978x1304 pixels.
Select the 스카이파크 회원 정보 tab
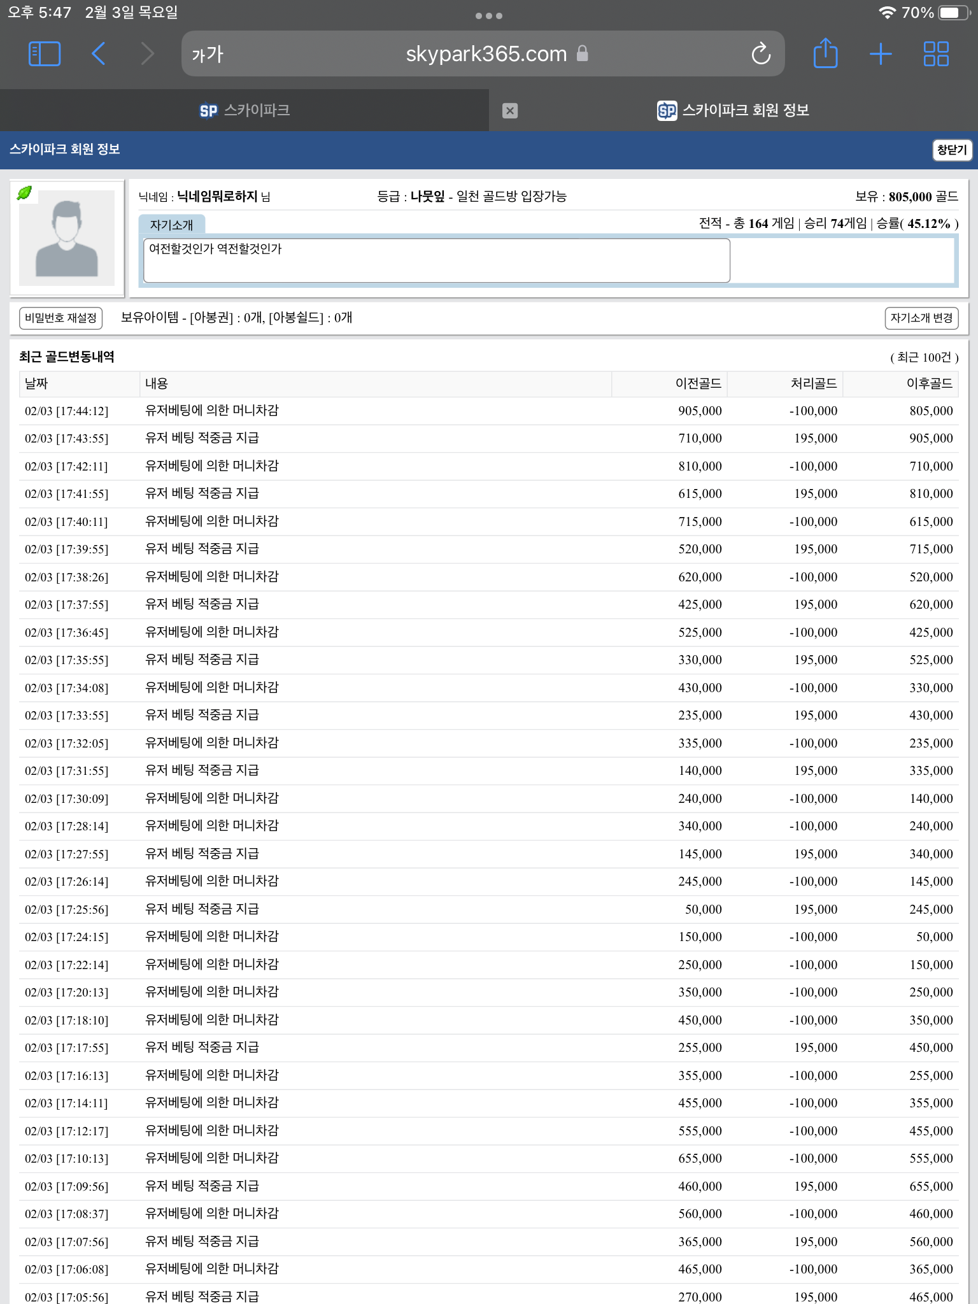pos(733,111)
